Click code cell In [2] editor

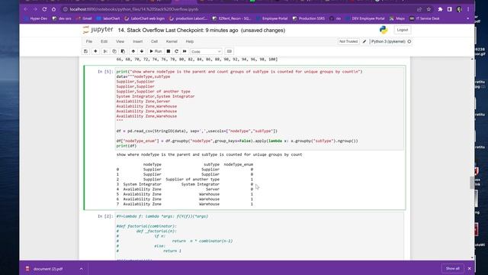(259, 236)
